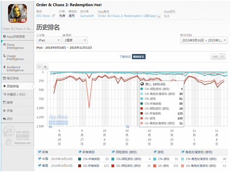Click the Order & Chaos 2 app icon
Image resolution: width=231 pixels, height=172 pixels.
[17, 13]
